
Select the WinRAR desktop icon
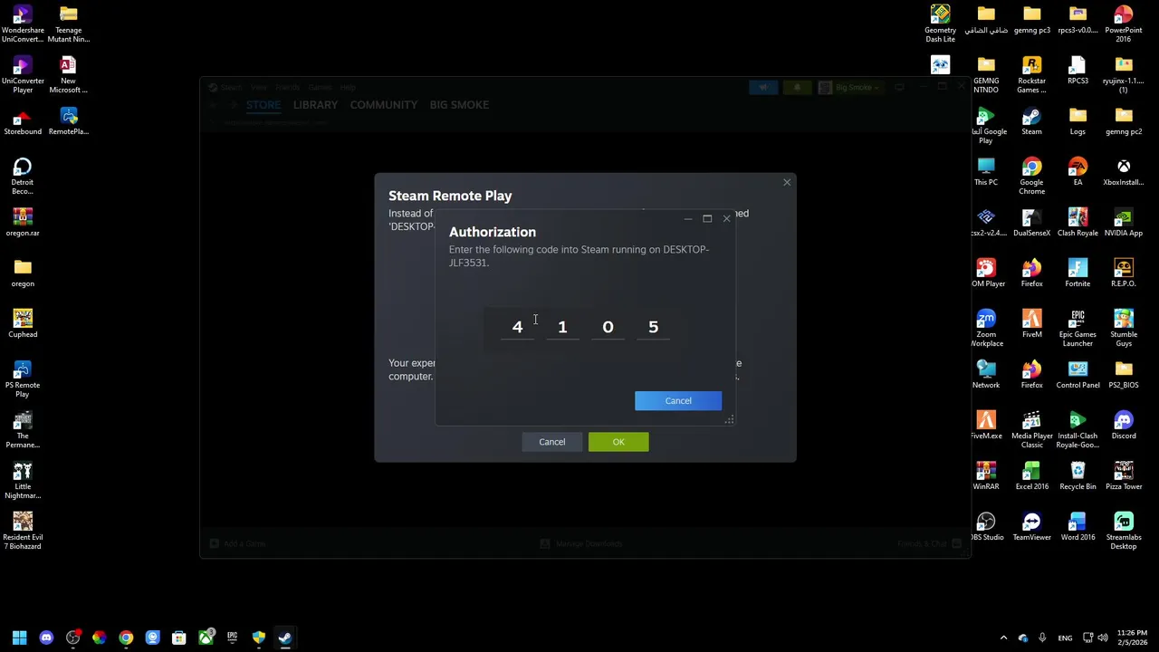985,477
